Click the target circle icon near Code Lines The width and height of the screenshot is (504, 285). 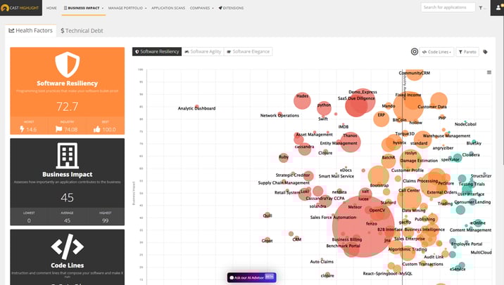(415, 52)
